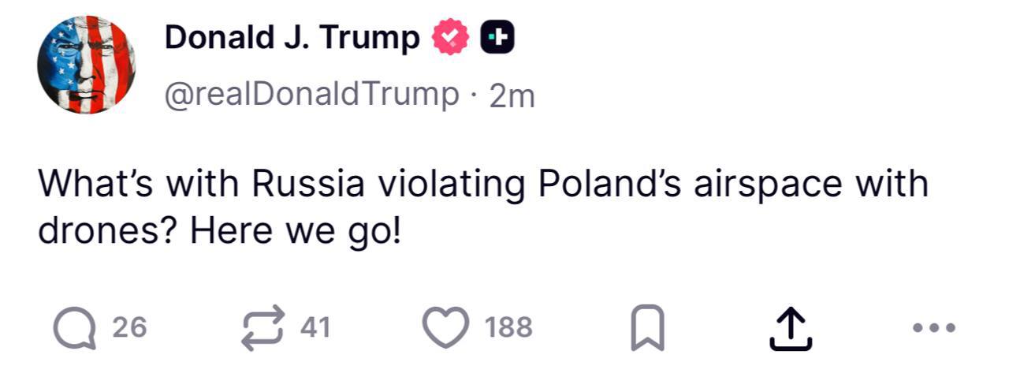Viewport: 1009px width, 377px height.
Task: Click the repost count 41
Action: (315, 327)
